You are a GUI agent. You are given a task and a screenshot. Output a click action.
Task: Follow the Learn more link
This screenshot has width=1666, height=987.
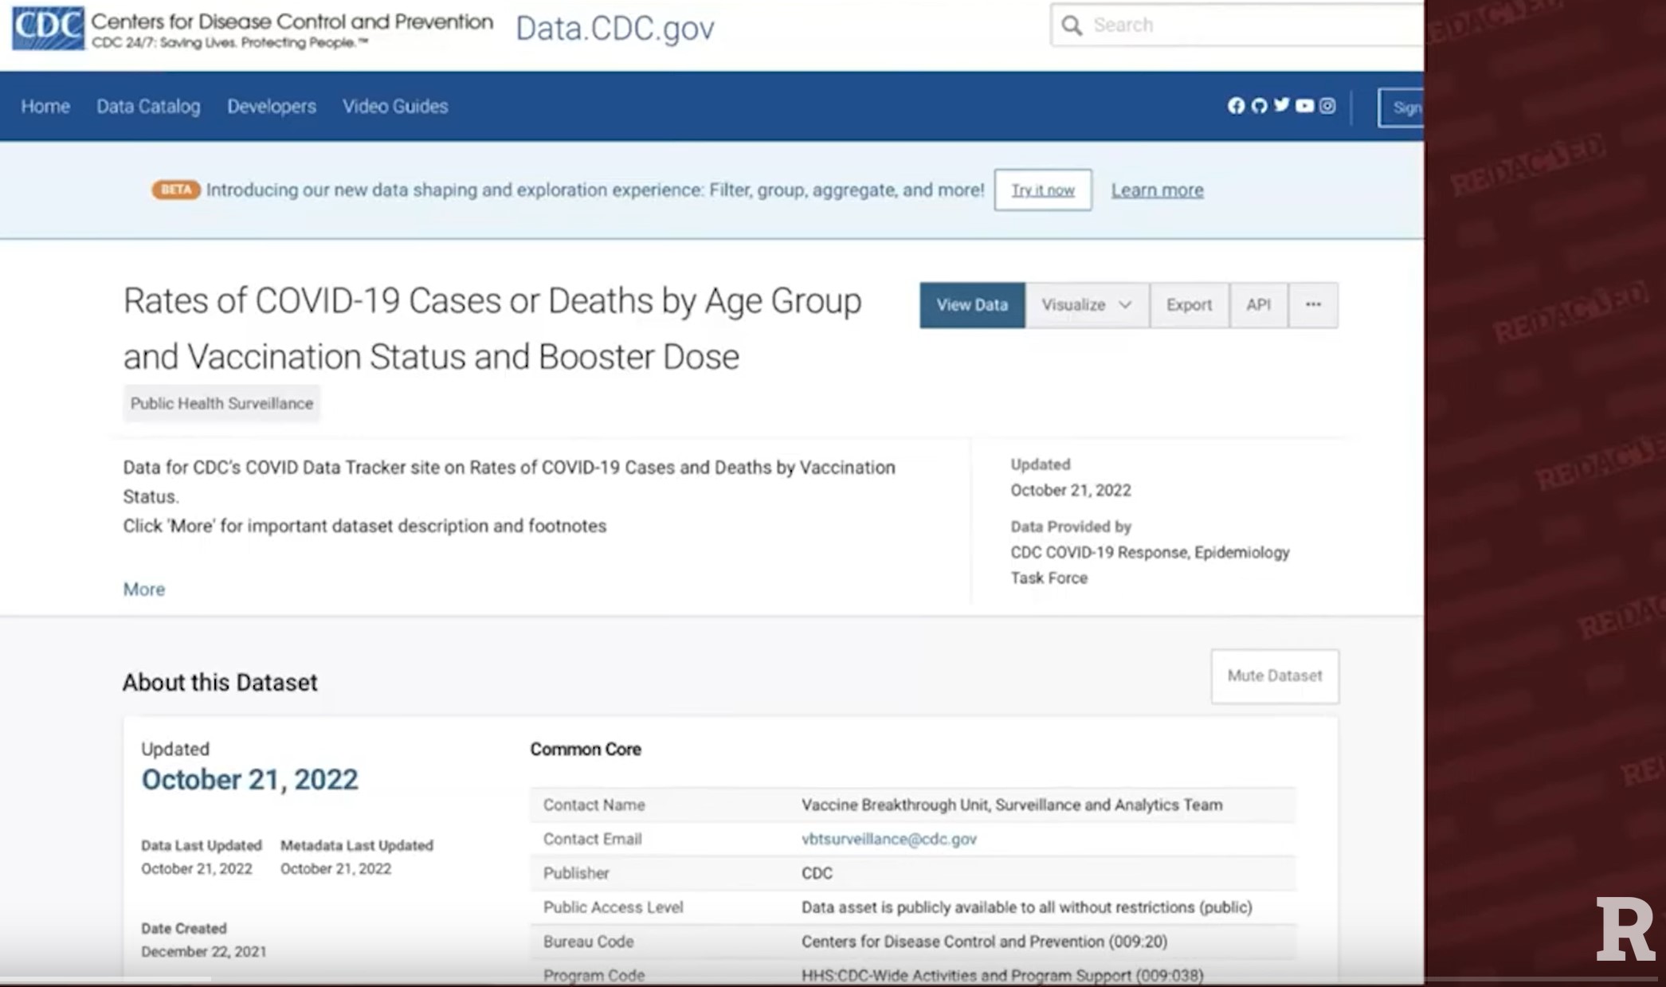point(1157,190)
